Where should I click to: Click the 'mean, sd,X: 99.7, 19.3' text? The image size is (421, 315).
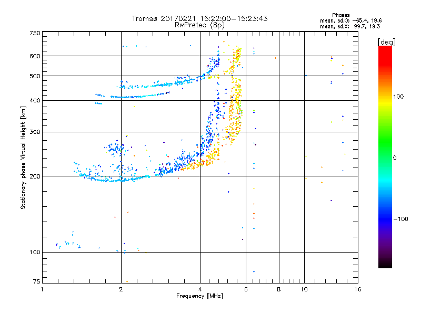[x=350, y=26]
